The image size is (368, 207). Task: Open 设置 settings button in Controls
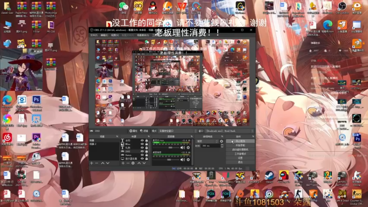coord(240,158)
